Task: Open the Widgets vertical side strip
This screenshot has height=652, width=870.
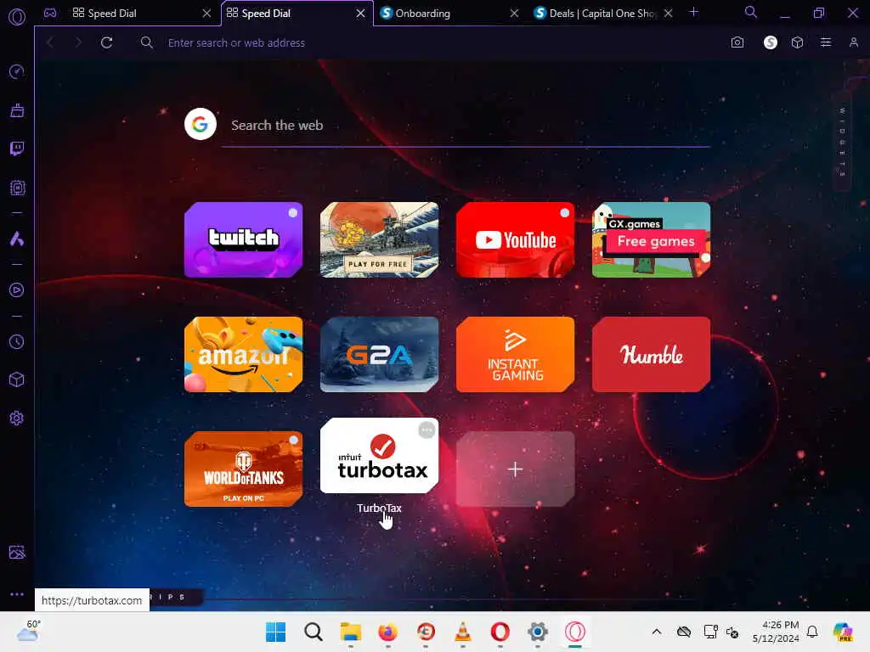Action: tap(842, 142)
